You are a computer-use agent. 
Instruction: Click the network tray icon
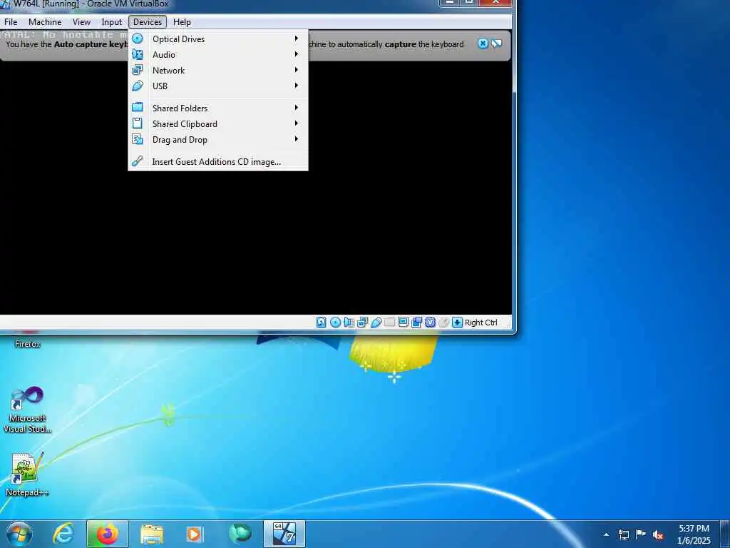pos(623,534)
